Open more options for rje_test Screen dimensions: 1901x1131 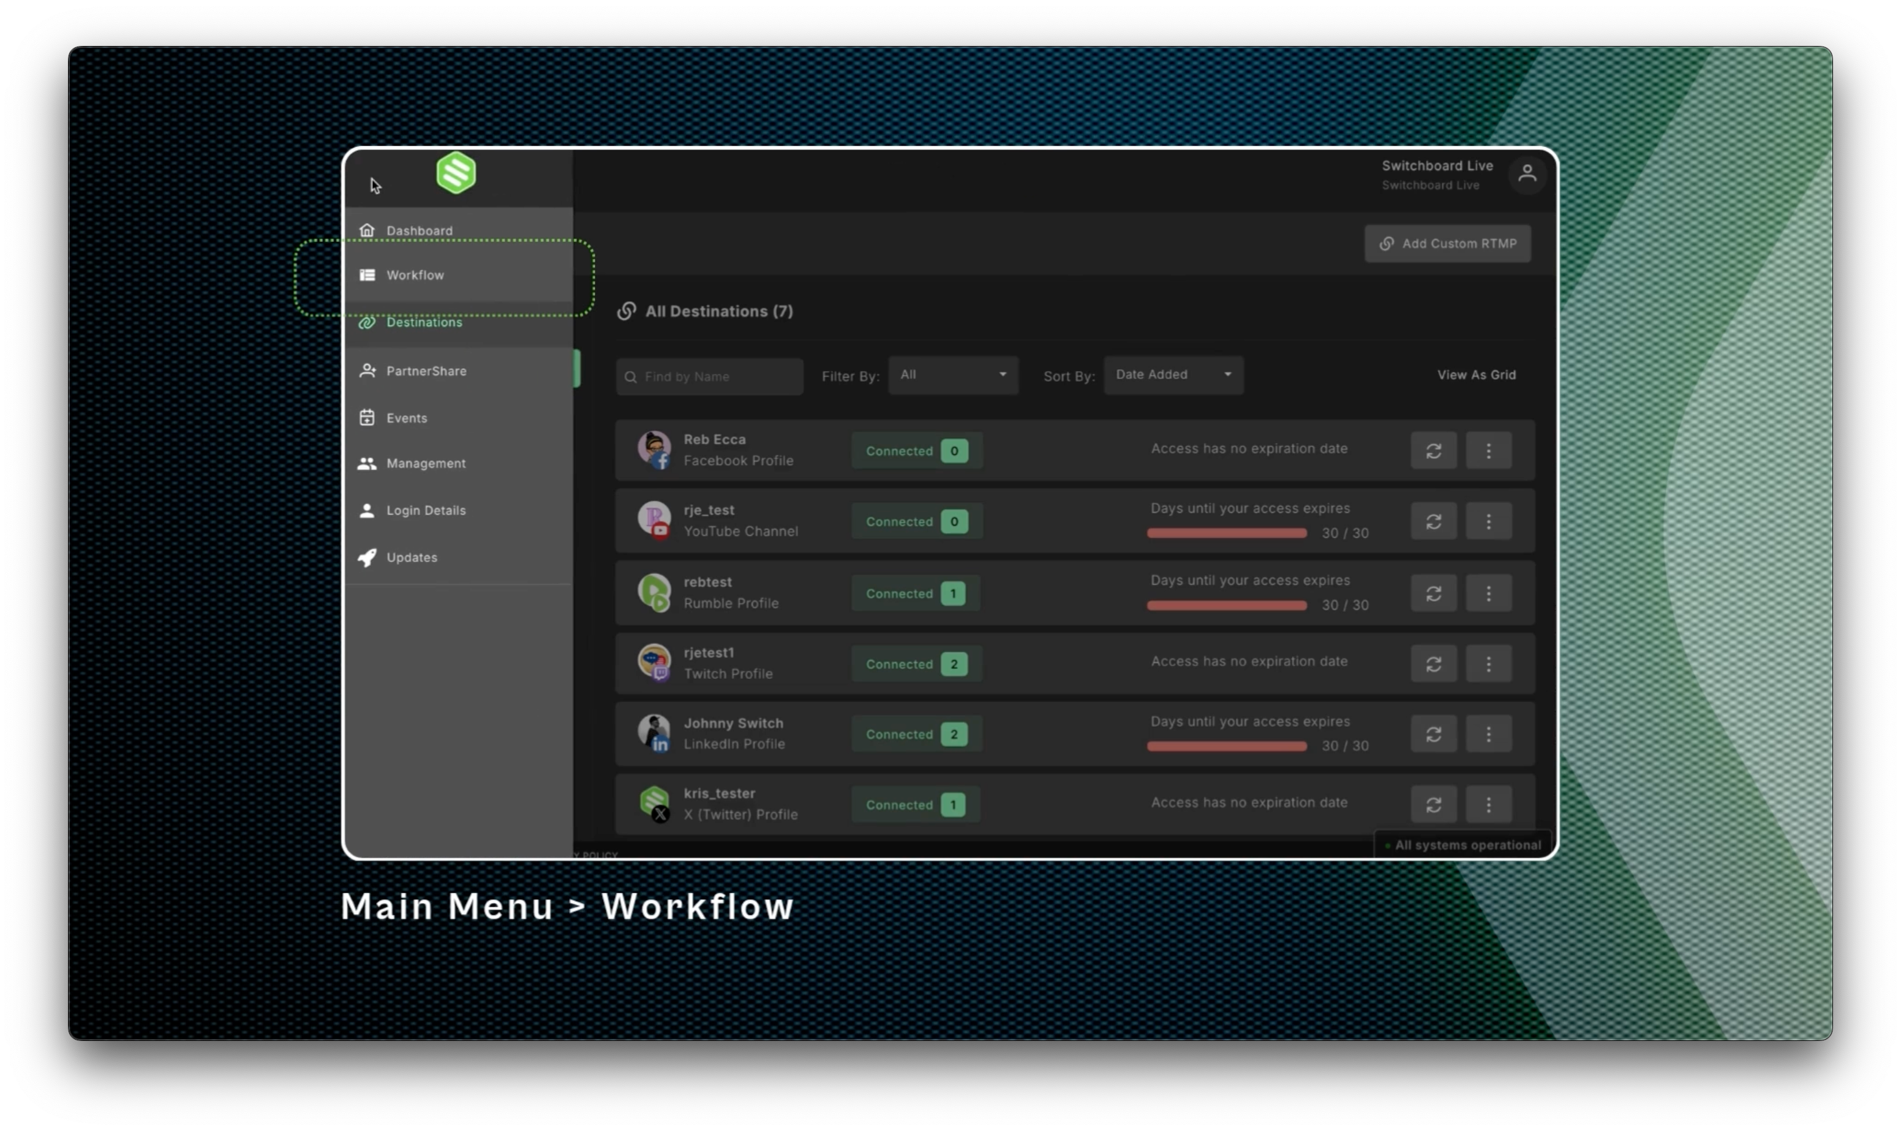click(x=1488, y=521)
